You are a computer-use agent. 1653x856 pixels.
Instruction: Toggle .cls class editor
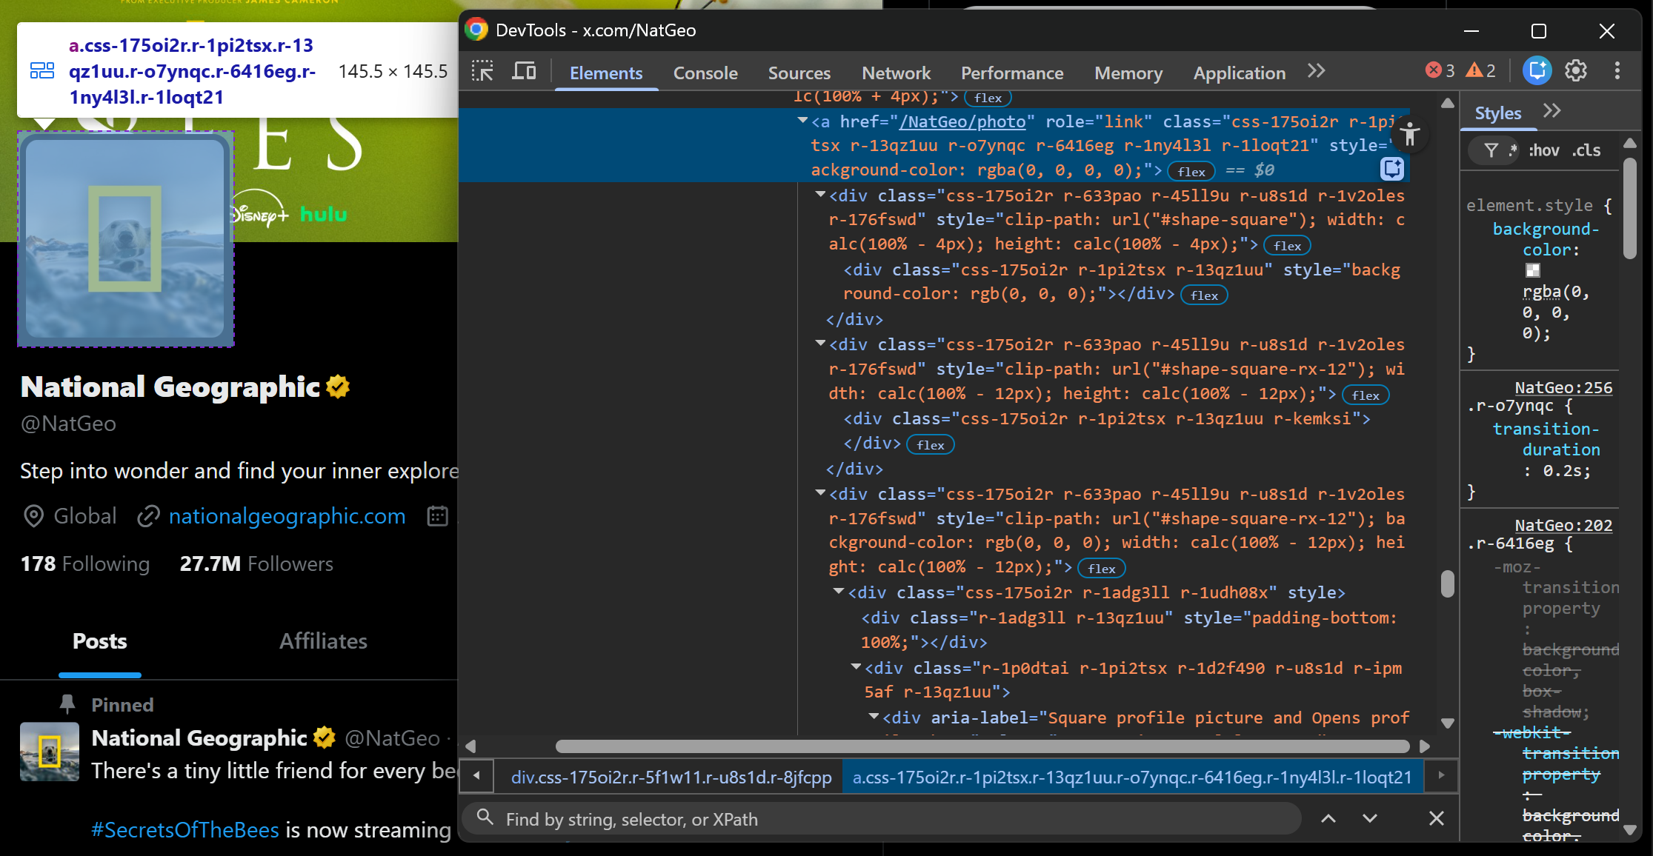1587,150
